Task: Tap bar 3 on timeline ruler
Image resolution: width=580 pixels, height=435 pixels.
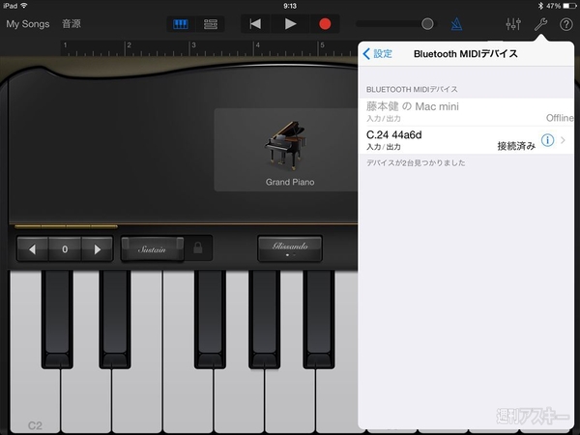Action: coord(193,45)
